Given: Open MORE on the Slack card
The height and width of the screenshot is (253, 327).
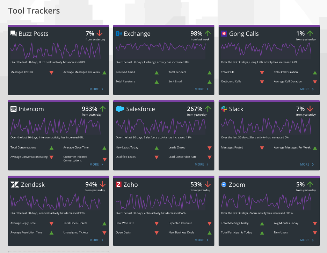Looking at the screenshot, I should pyautogui.click(x=307, y=164).
